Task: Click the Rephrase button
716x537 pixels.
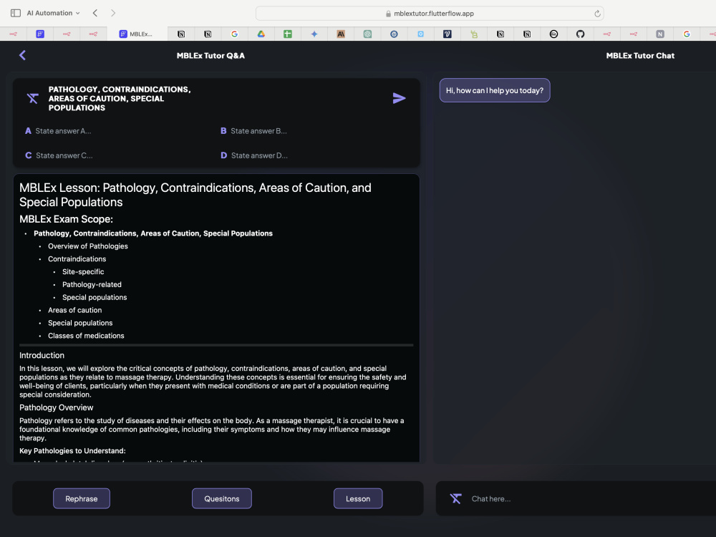Action: tap(82, 498)
